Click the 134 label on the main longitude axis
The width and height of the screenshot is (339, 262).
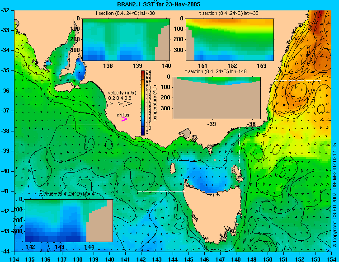click(x=14, y=259)
